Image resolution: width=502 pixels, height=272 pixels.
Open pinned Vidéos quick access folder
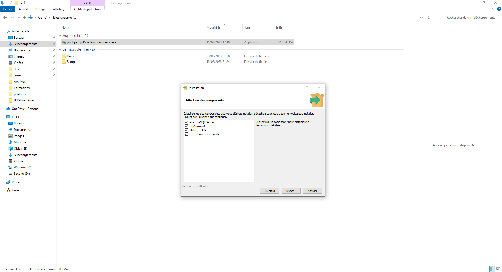point(18,63)
